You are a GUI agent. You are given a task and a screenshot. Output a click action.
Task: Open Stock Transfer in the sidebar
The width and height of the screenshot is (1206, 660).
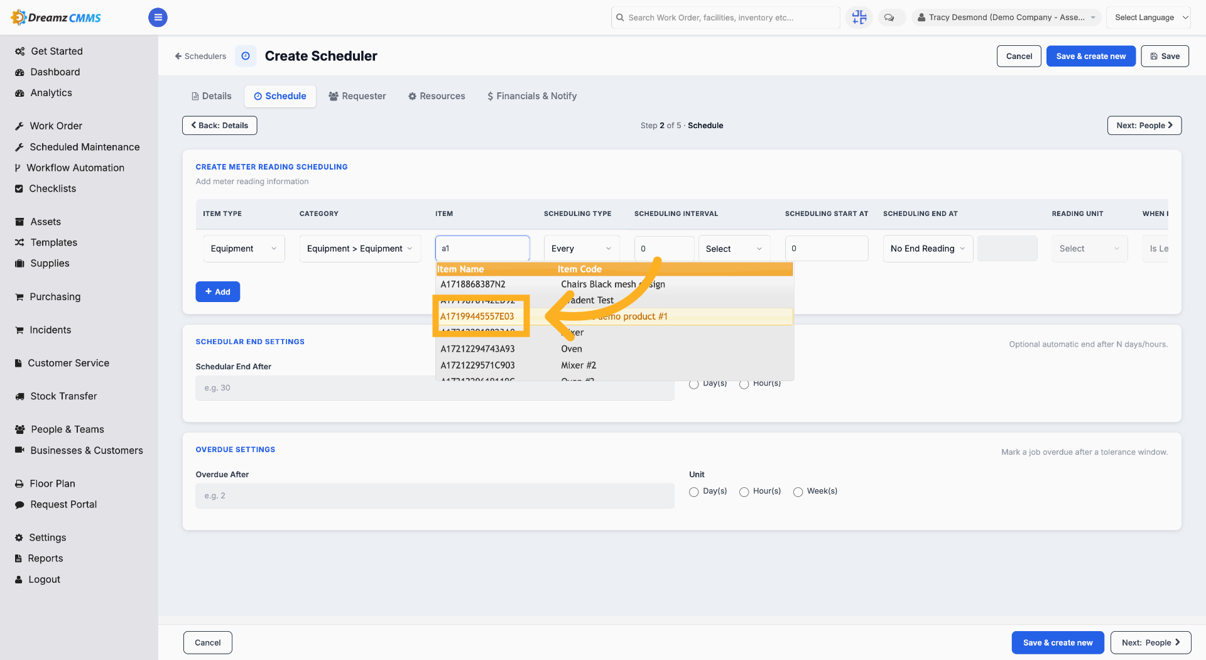click(63, 396)
